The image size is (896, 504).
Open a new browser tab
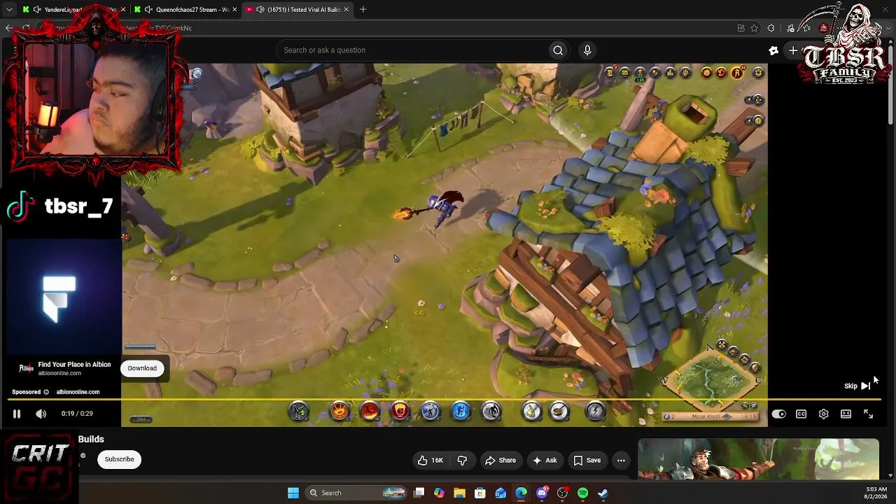click(x=363, y=10)
